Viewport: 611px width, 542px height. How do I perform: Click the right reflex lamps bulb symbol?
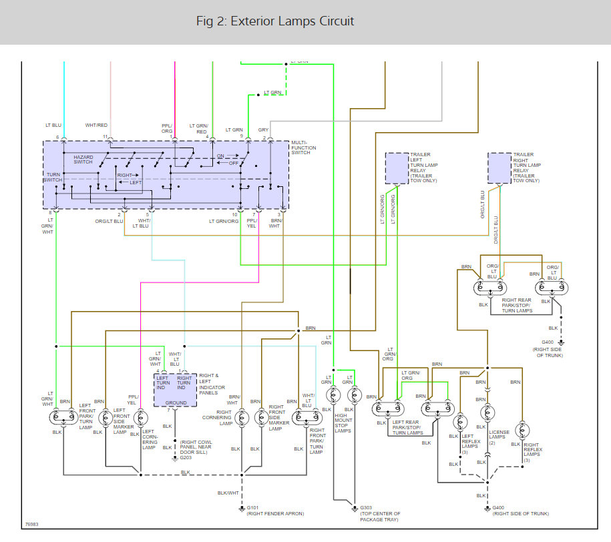coord(522,431)
